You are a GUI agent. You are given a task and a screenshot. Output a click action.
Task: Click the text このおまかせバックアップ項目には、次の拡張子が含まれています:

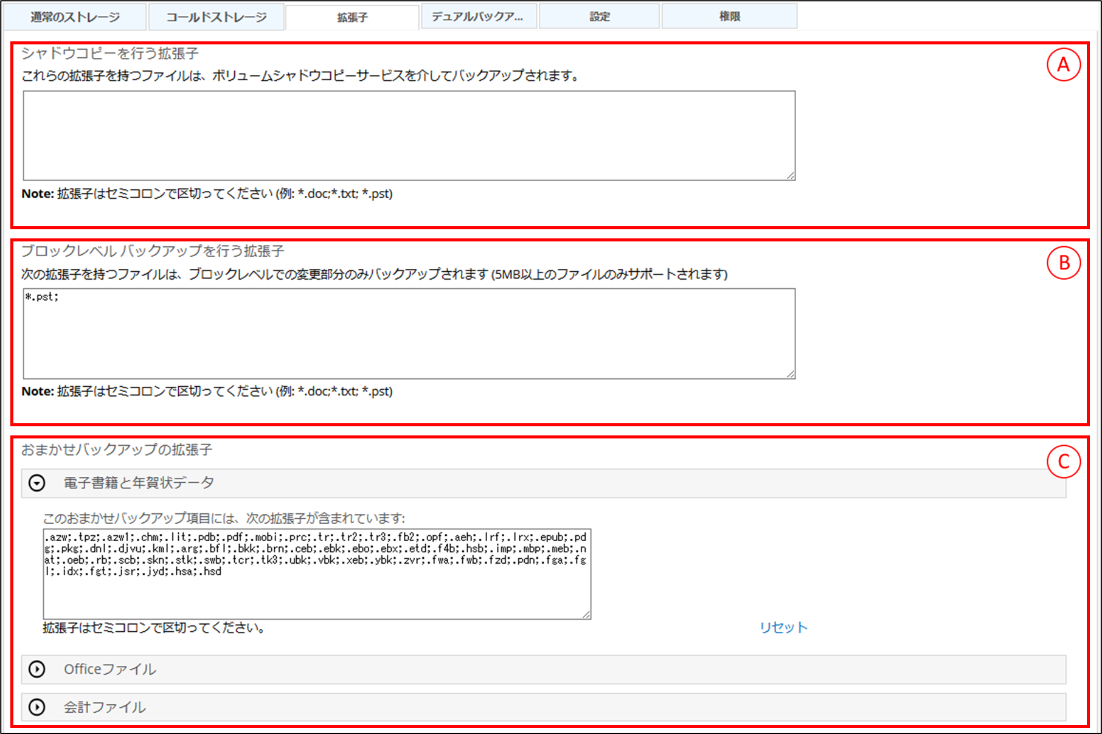(x=224, y=518)
